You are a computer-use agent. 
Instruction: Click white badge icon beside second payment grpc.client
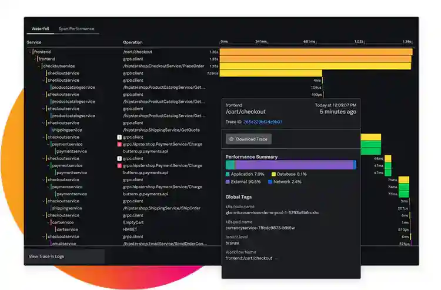pos(119,158)
